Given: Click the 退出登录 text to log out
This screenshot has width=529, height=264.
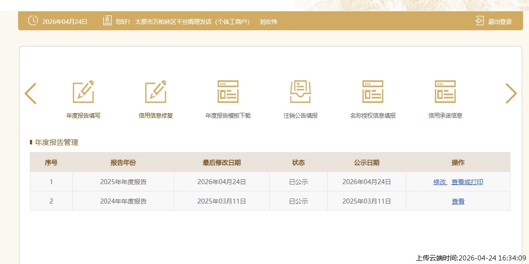Looking at the screenshot, I should click(x=500, y=22).
